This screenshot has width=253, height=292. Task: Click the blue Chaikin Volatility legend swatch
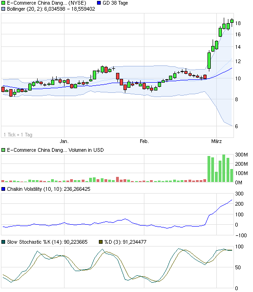pos(3,189)
